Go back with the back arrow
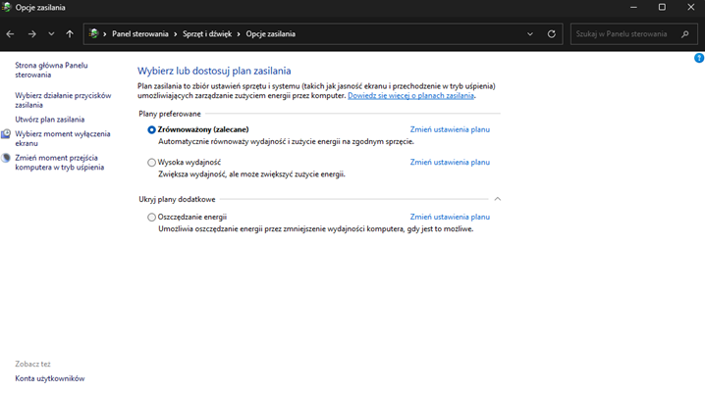 11,34
